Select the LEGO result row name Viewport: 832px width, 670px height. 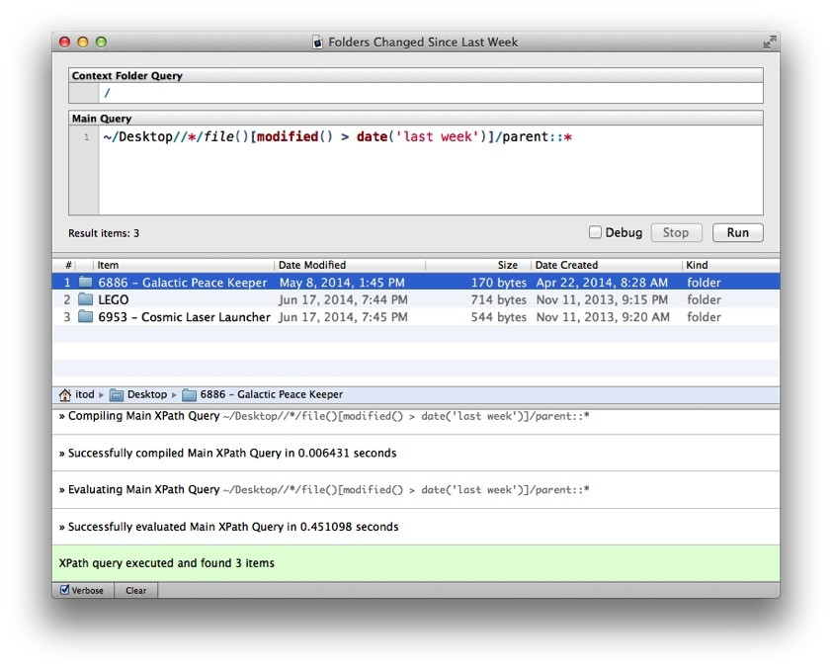tap(113, 299)
